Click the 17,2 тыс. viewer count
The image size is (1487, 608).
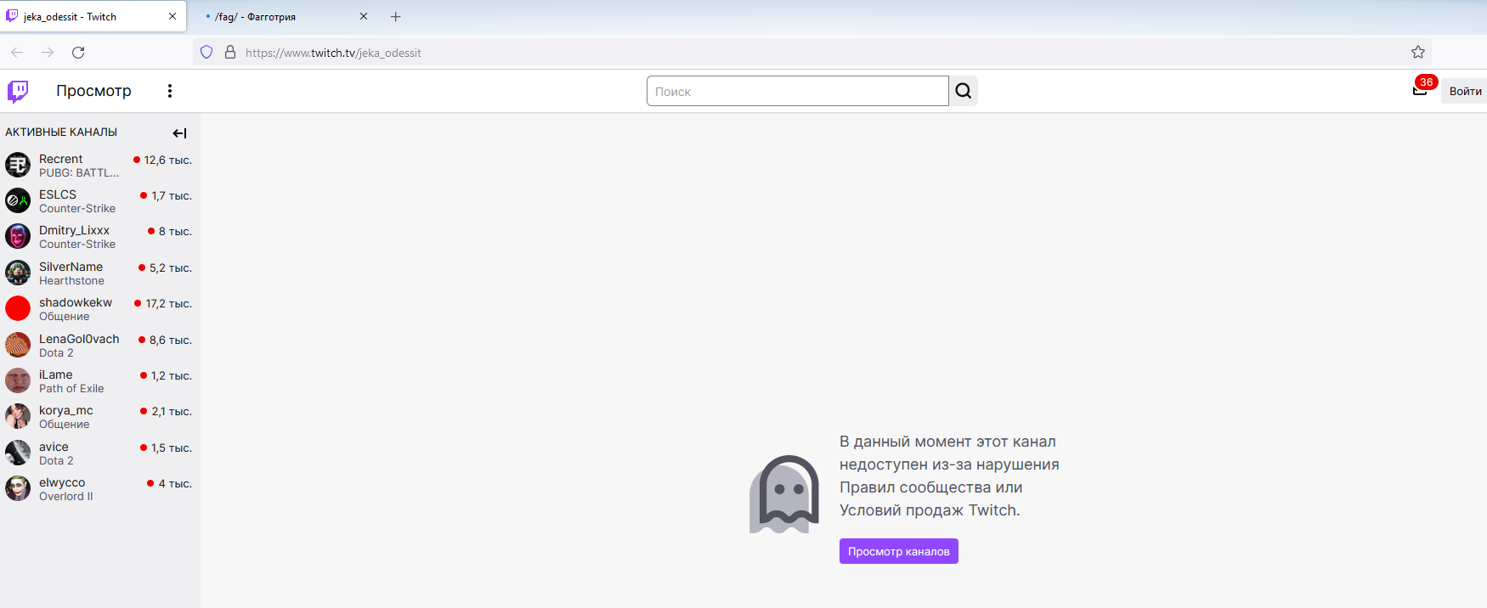coord(168,303)
